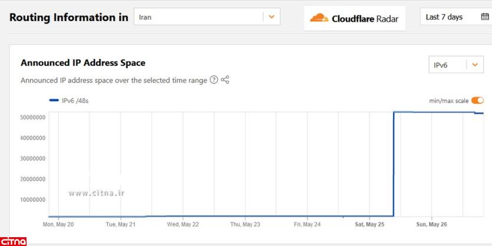The image size is (492, 246).
Task: Click the Citna logo in the bottom corner
Action: [14, 241]
